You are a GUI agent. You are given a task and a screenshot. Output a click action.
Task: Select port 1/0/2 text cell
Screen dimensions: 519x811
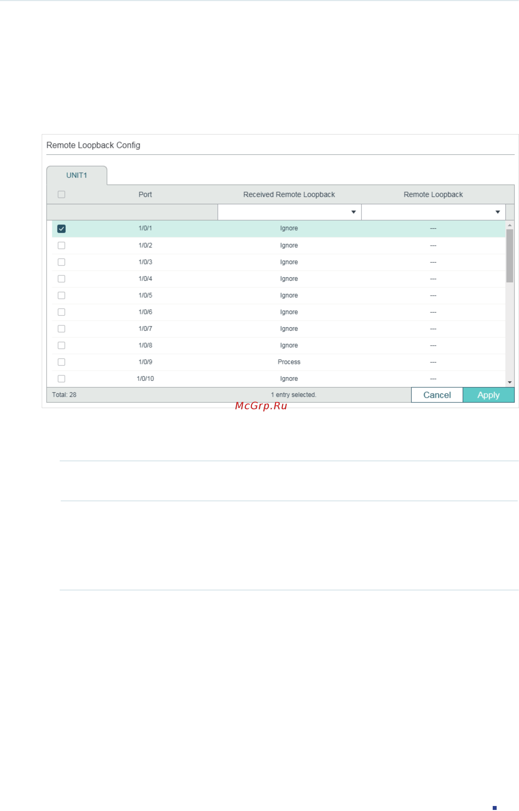(x=145, y=245)
